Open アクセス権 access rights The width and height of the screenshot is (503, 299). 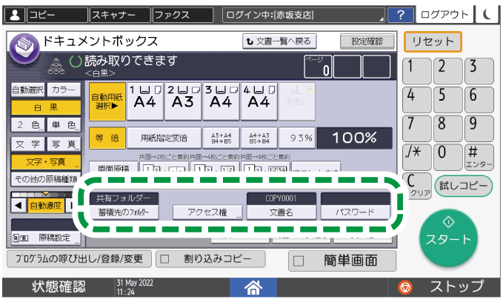[x=207, y=212]
